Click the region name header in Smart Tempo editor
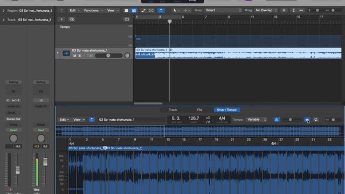 pos(206,148)
